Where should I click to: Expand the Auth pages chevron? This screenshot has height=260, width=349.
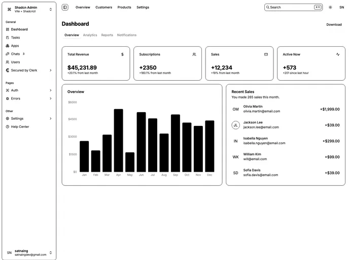(x=51, y=90)
